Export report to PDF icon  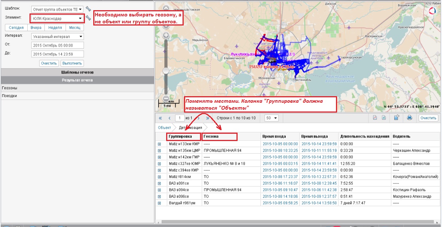pyautogui.click(x=375, y=118)
